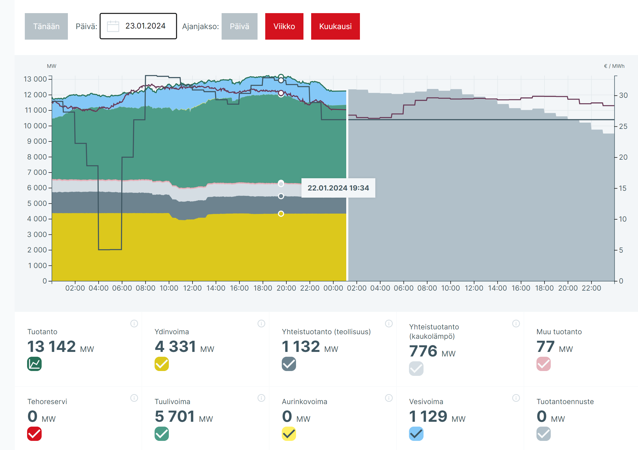The width and height of the screenshot is (638, 450).
Task: Uncheck the green Tuulivoima checkbox
Action: coord(162,434)
